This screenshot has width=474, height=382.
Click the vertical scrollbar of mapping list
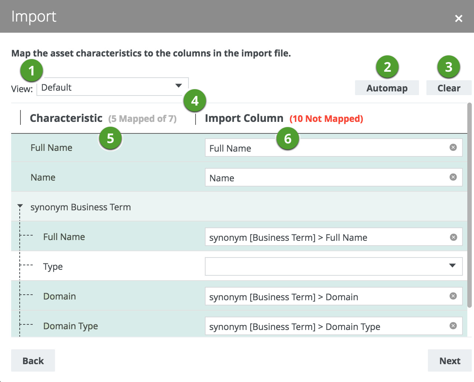(470, 204)
